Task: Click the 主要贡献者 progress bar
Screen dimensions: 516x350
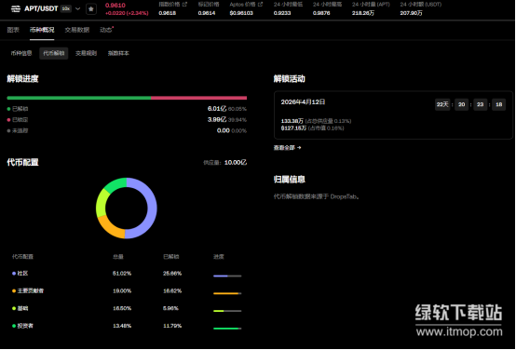Action: click(x=227, y=293)
